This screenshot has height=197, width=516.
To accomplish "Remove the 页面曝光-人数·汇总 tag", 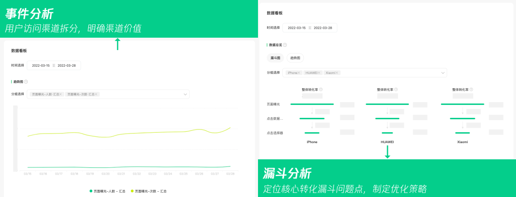I will pyautogui.click(x=61, y=94).
